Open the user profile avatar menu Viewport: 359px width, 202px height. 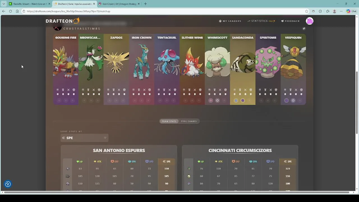(x=310, y=21)
